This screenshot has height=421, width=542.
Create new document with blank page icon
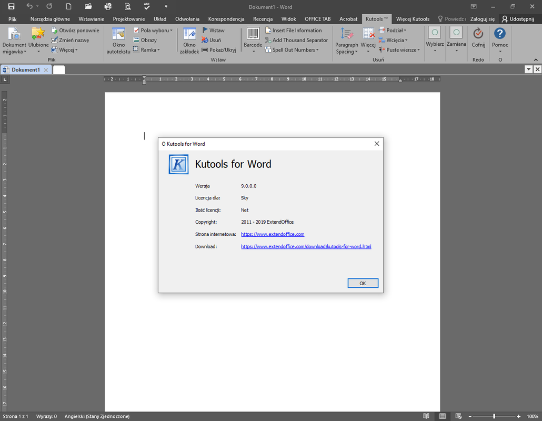69,6
